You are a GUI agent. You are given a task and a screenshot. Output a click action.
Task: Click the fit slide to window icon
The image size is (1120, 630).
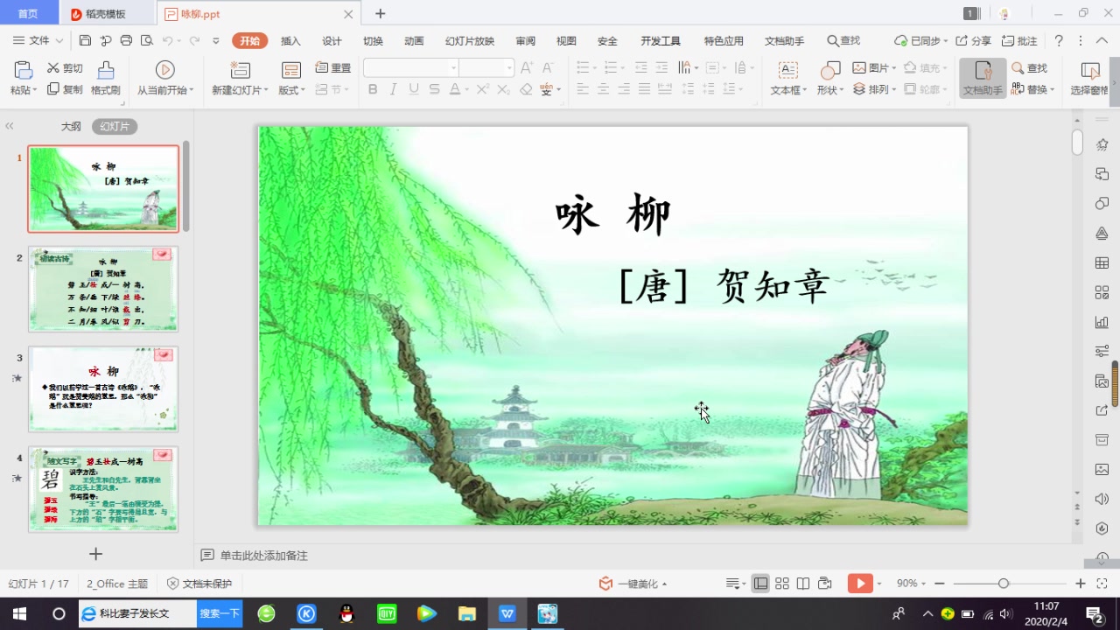[1103, 584]
